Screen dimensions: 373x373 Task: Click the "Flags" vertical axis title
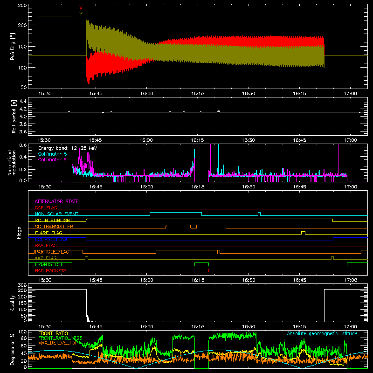coord(19,233)
